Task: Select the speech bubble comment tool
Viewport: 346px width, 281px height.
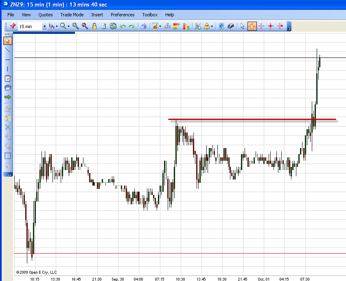Action: tap(8, 88)
